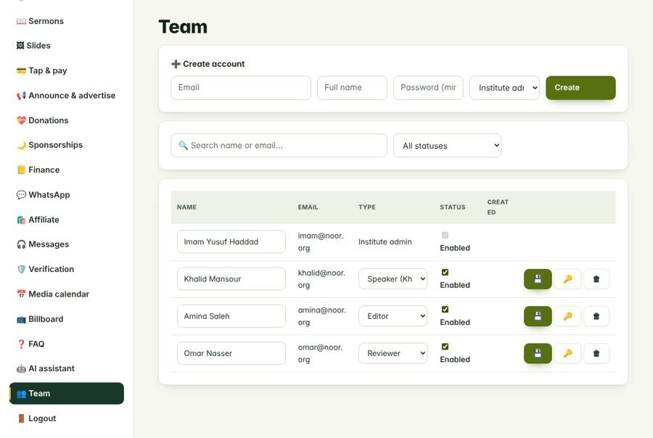The height and width of the screenshot is (438, 653).
Task: Select Team in the sidebar
Action: [x=67, y=394]
